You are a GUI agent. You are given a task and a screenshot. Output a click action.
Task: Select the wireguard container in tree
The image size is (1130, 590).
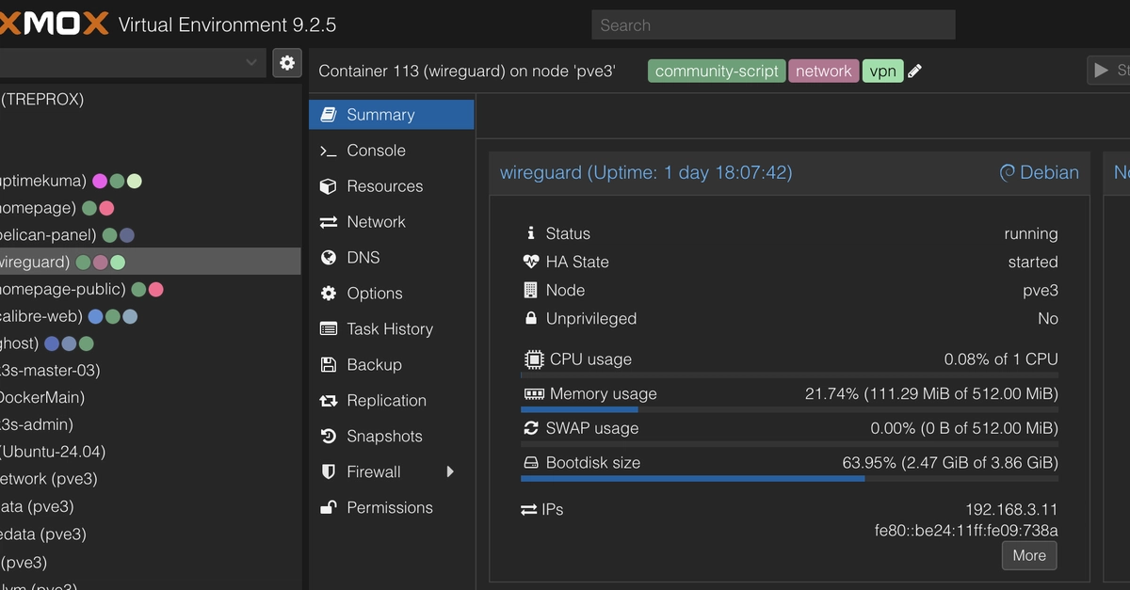tap(150, 262)
